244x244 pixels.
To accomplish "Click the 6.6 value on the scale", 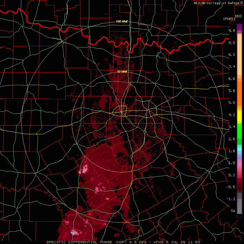I will pyautogui.click(x=232, y=79).
